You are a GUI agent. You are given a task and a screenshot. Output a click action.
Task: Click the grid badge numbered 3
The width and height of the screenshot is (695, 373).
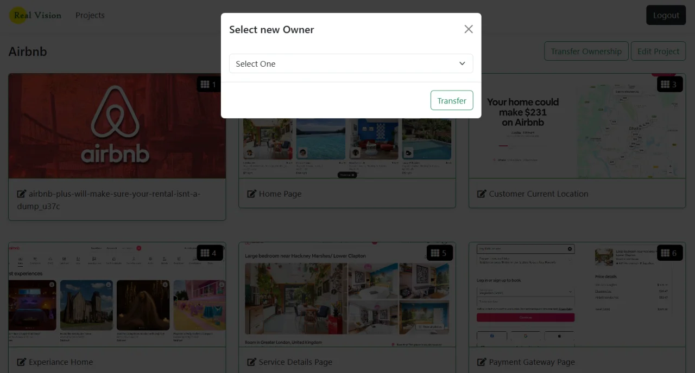pyautogui.click(x=669, y=84)
